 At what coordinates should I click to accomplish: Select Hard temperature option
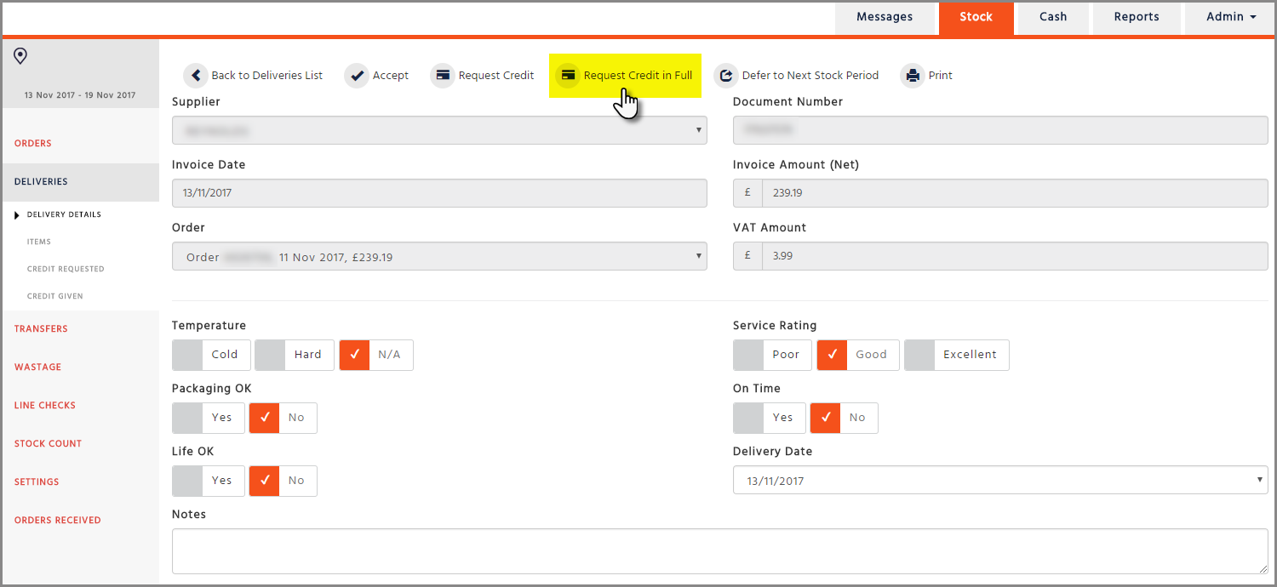pos(295,355)
